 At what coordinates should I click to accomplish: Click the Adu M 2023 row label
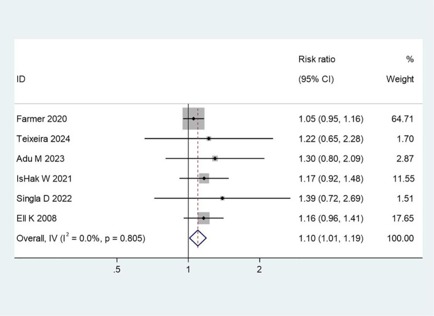[x=40, y=159]
